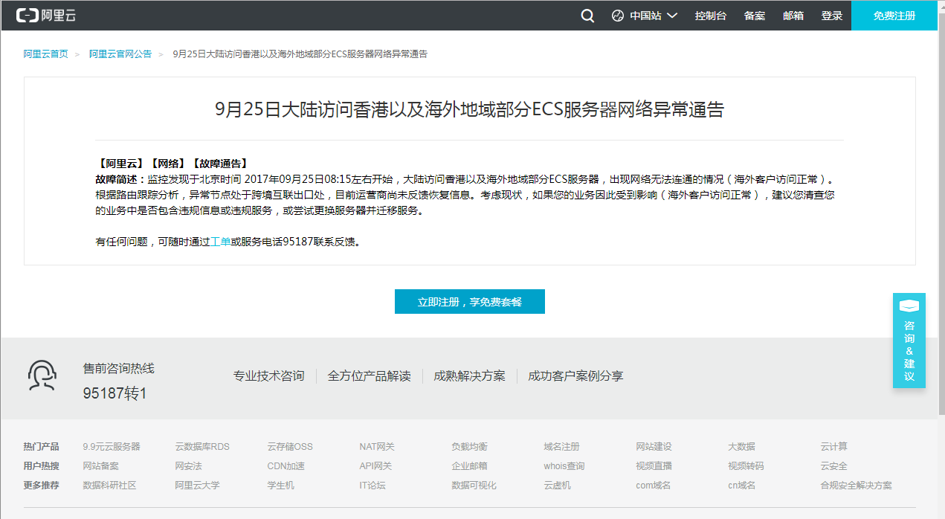Open 负载均衡 footer link

click(469, 447)
